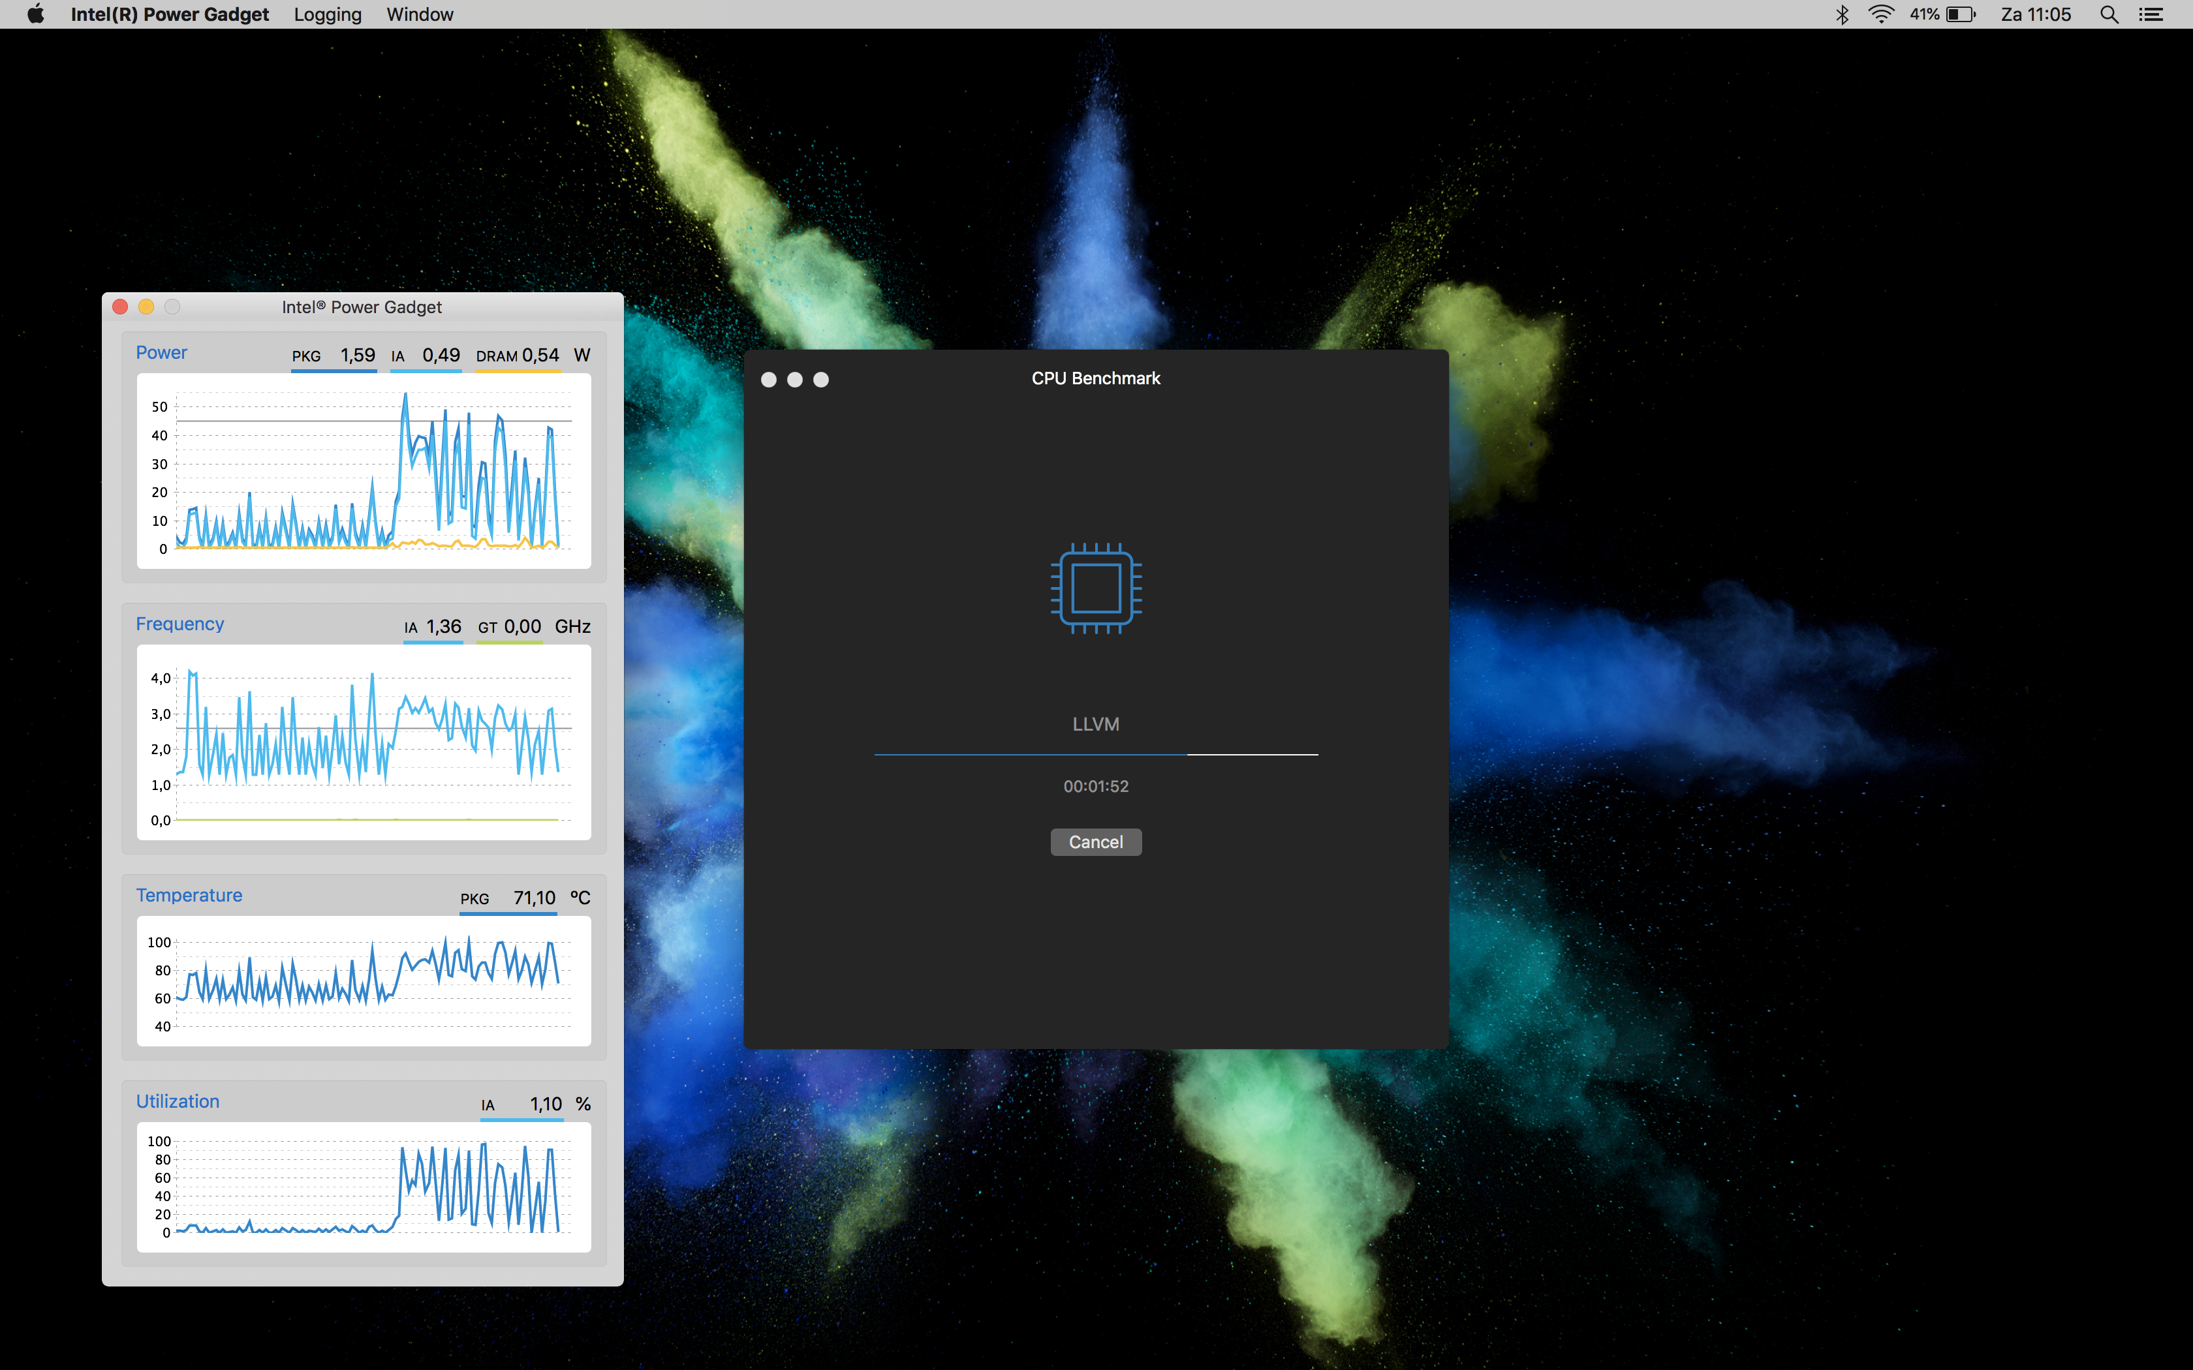Click the clock showing Za 11:05

[2036, 14]
